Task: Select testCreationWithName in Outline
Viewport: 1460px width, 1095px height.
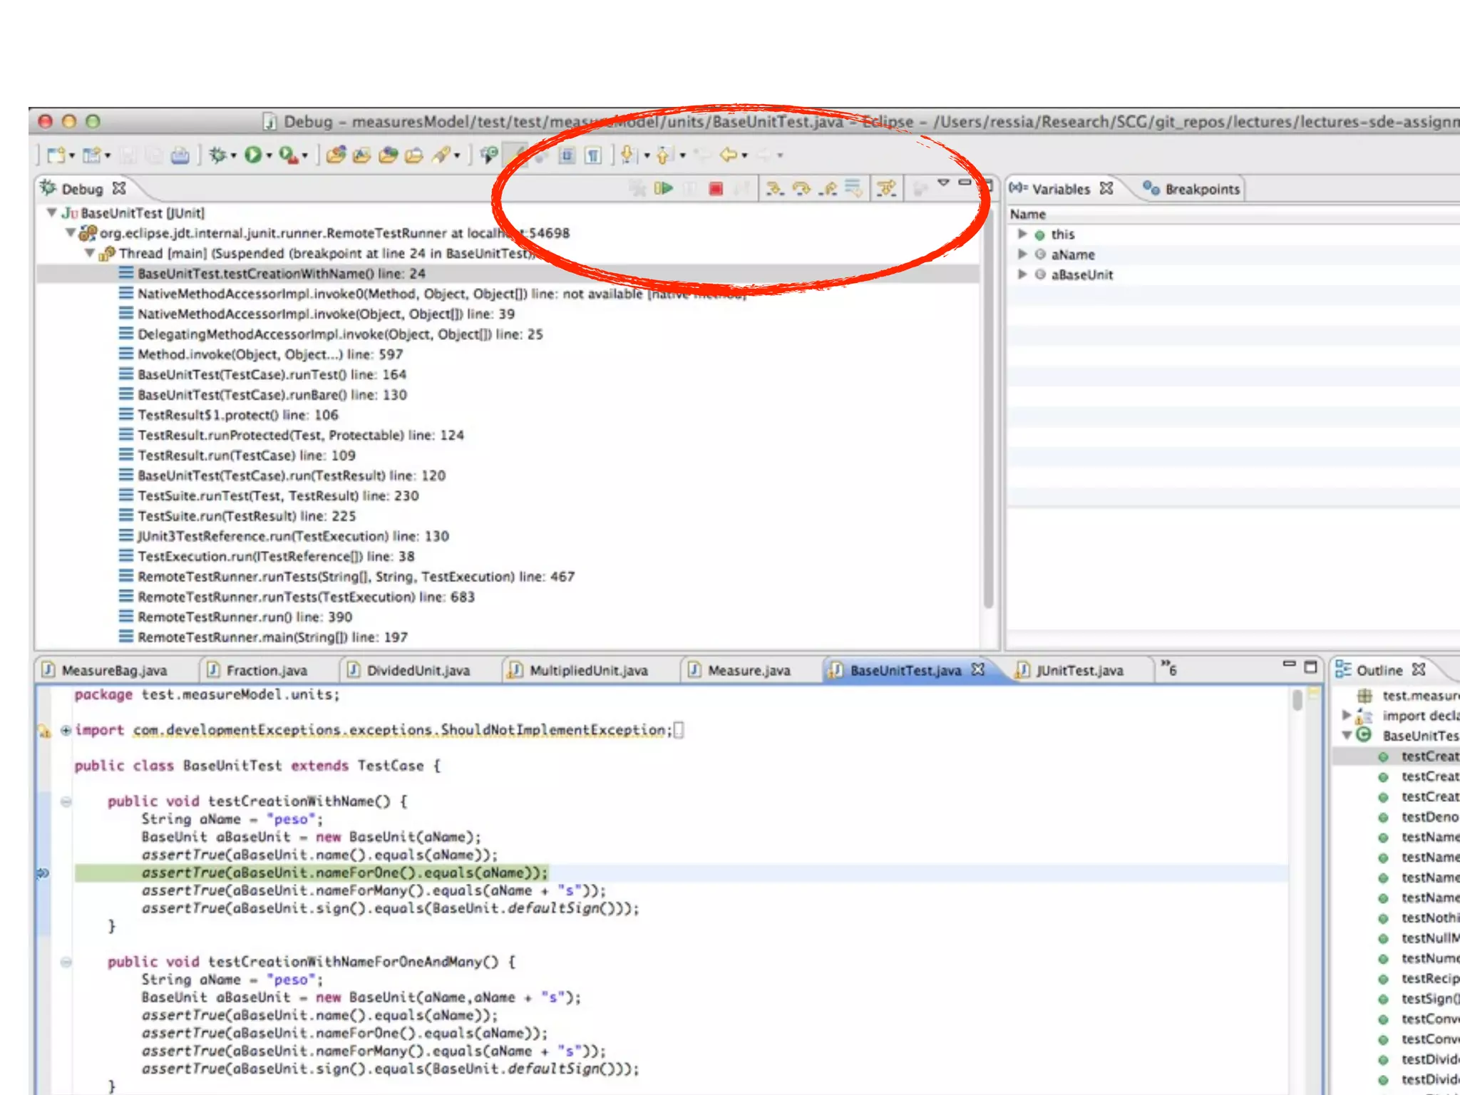Action: [x=1428, y=756]
